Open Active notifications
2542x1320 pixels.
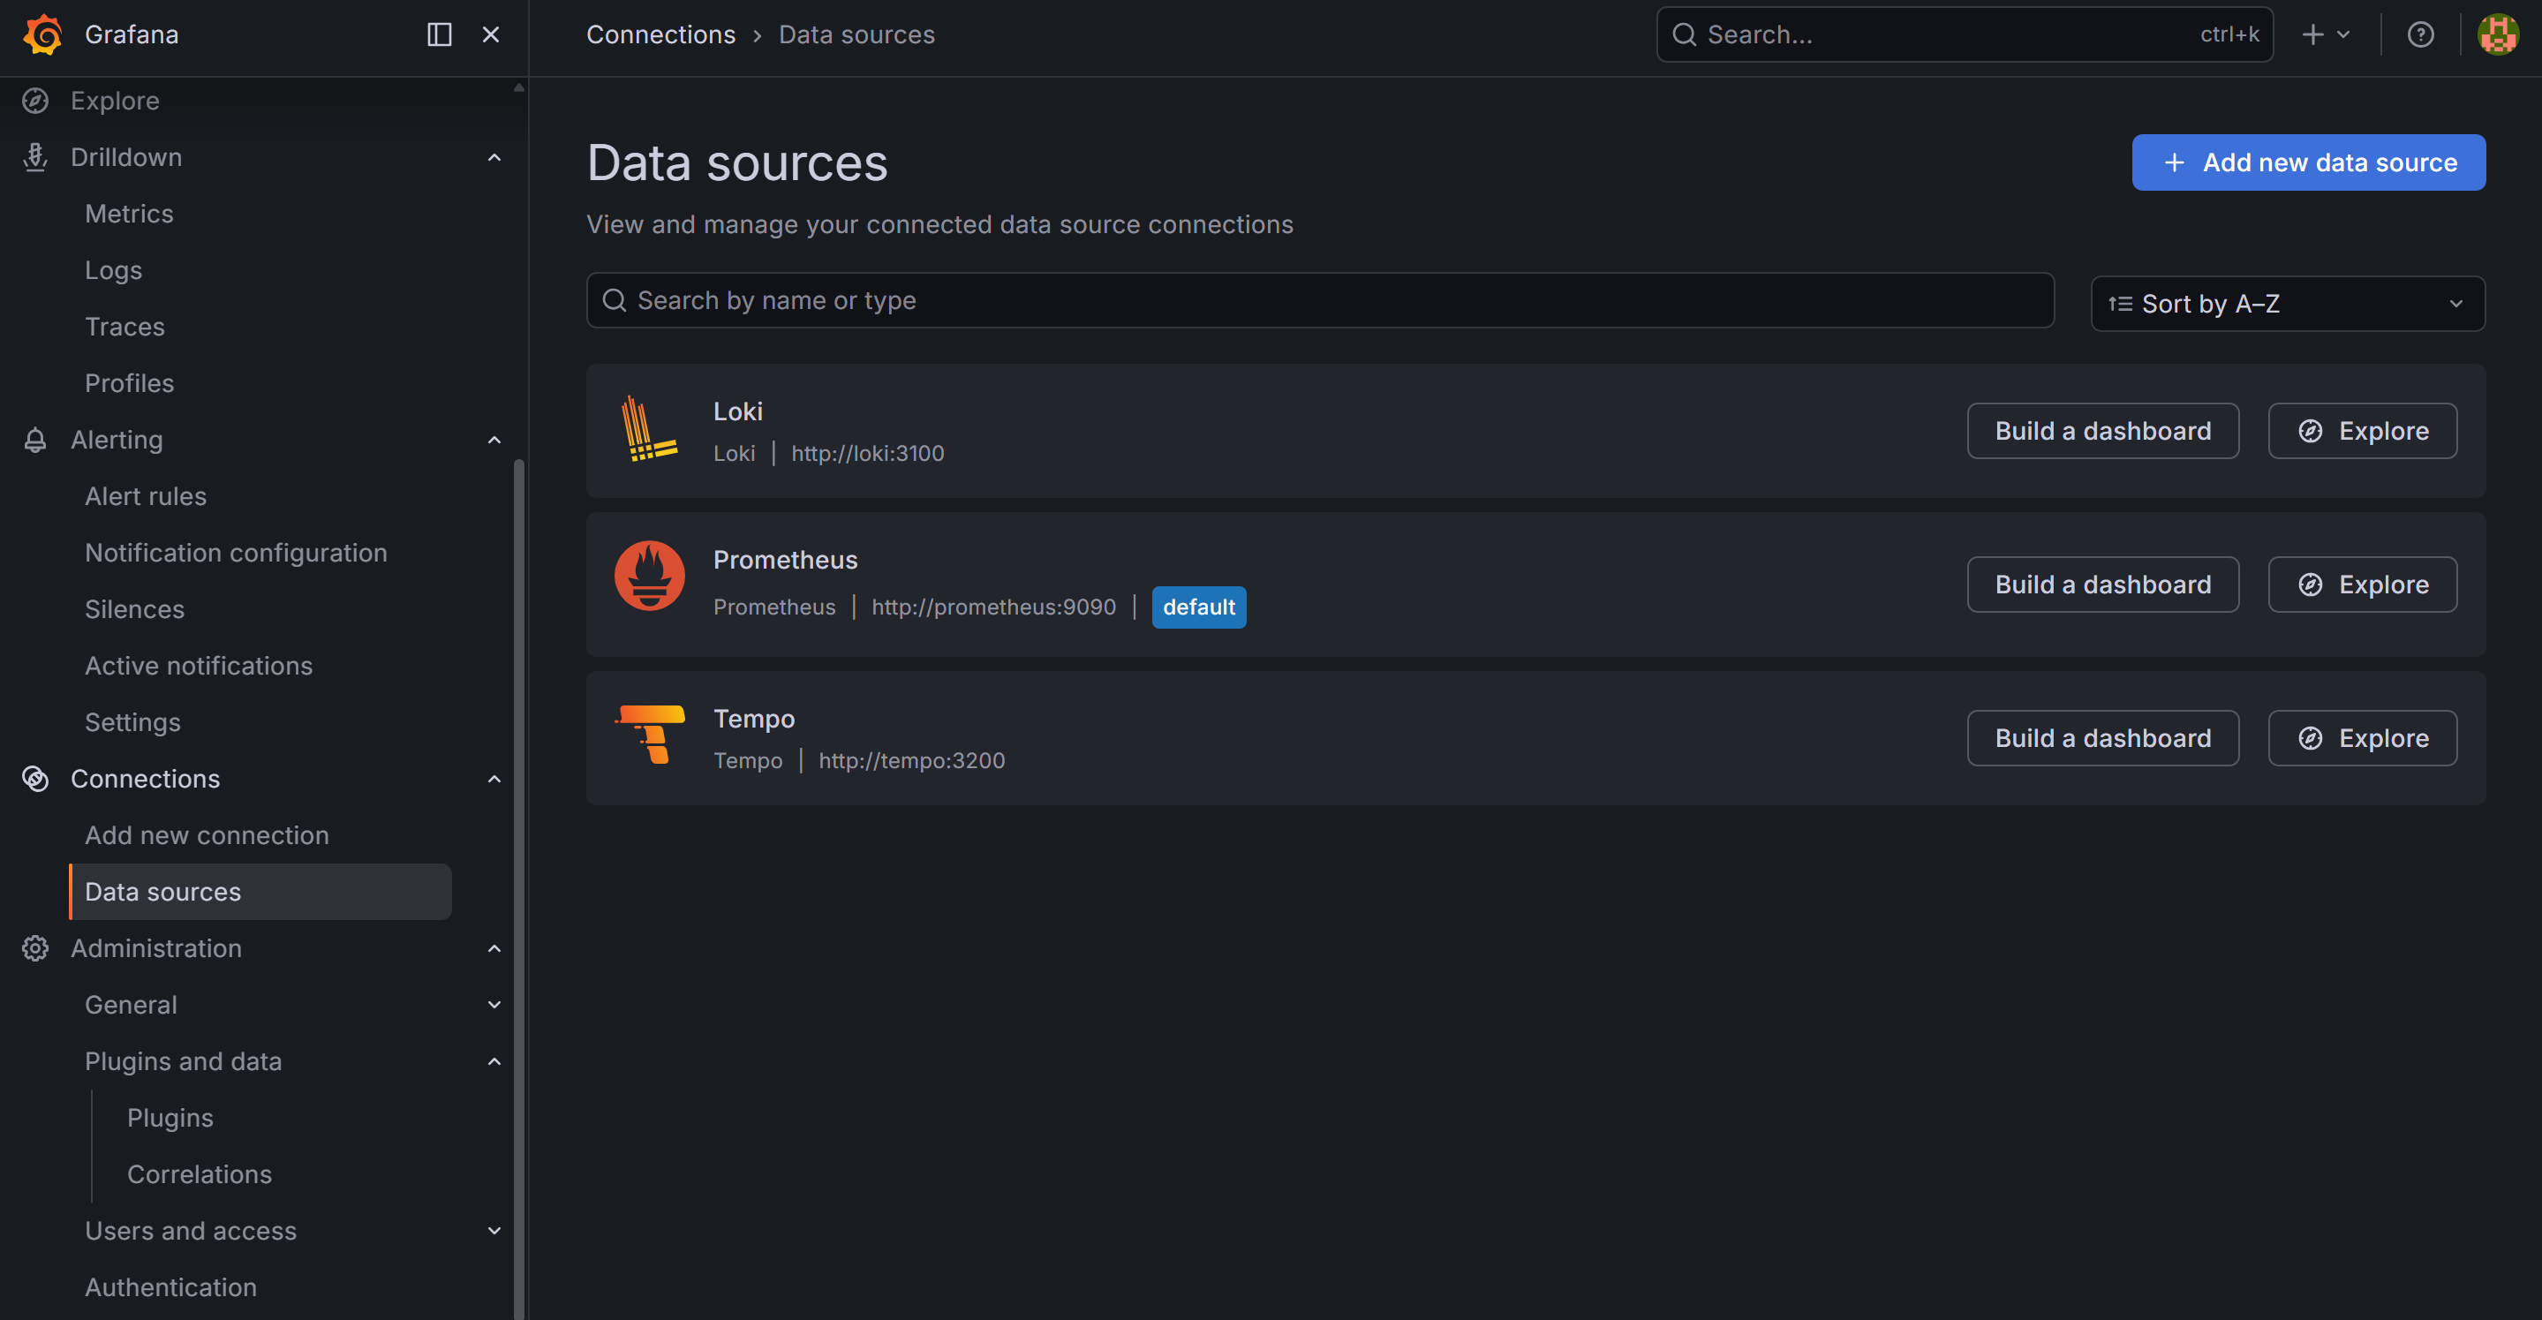[x=199, y=666]
